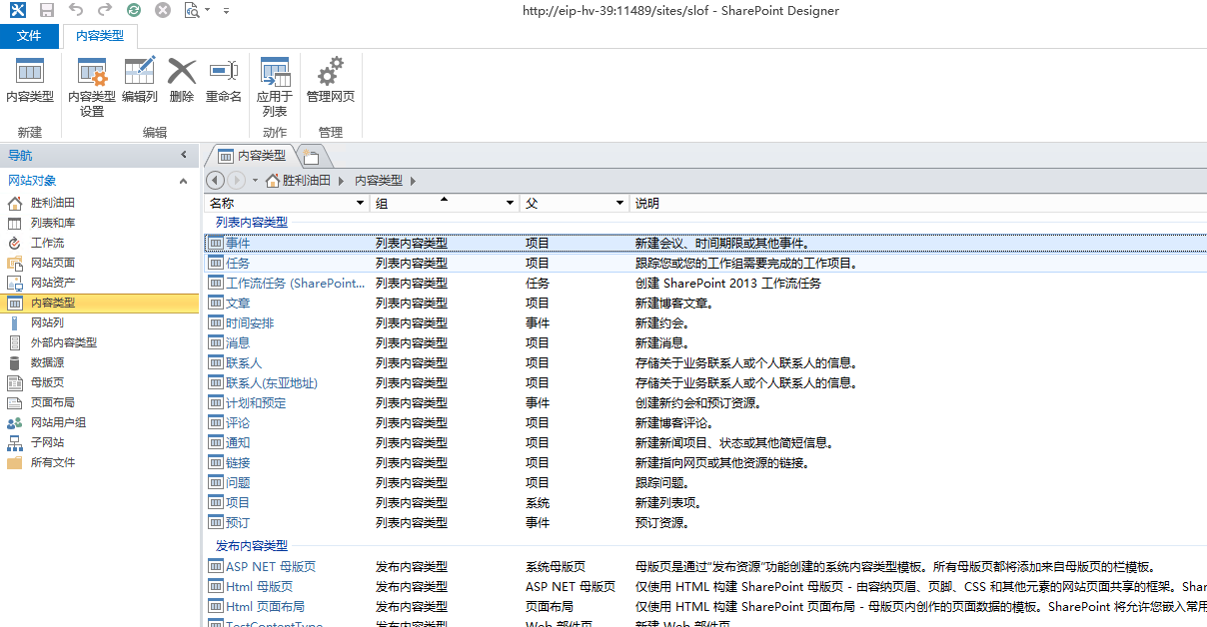
Task: Open the 文件 file tab
Action: click(30, 36)
